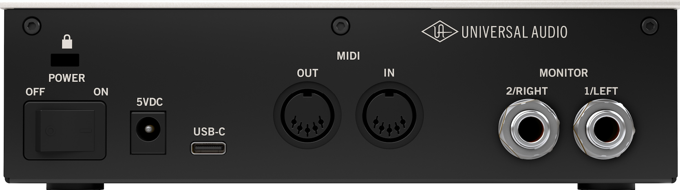Click the padlock icon above security slot

(67, 42)
